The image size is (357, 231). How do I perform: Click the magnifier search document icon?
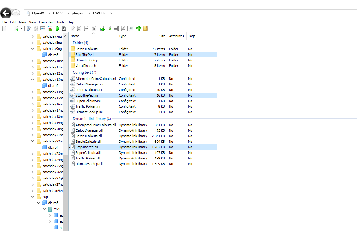(x=79, y=28)
